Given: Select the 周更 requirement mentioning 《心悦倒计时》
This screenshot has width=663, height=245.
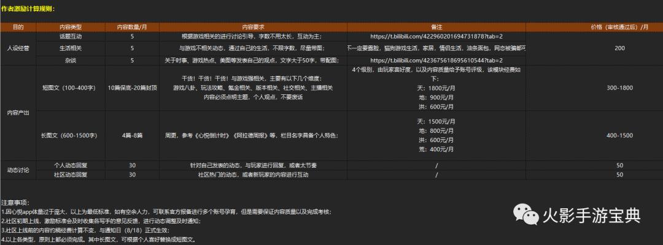Looking at the screenshot, I should [253, 135].
